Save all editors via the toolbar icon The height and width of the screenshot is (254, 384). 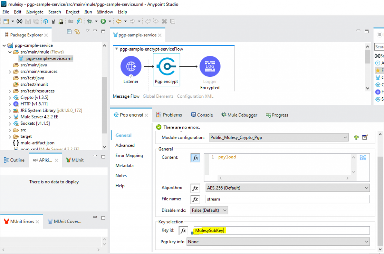coord(37,21)
